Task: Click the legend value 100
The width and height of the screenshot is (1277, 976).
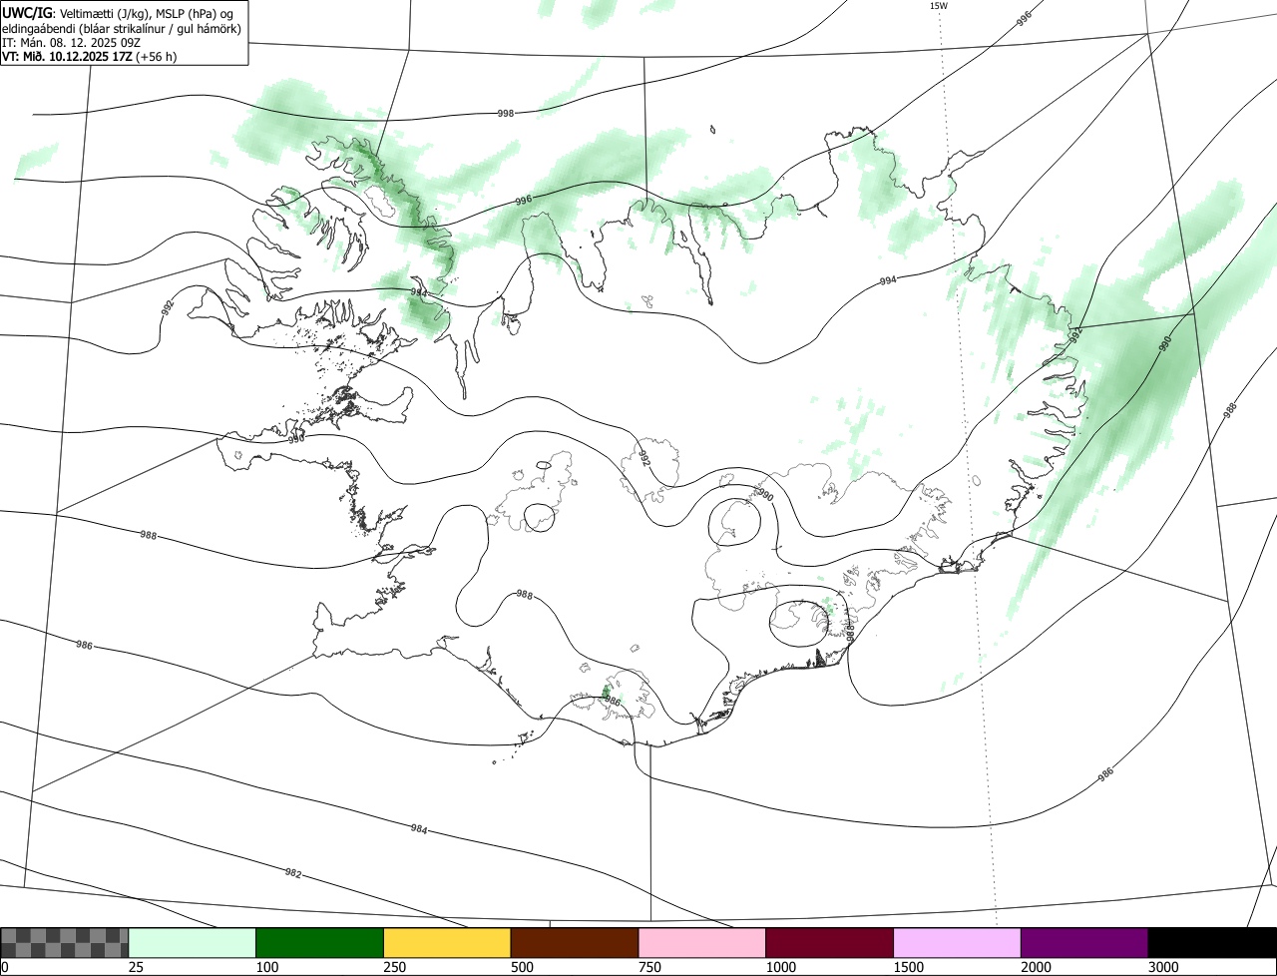Action: [267, 967]
